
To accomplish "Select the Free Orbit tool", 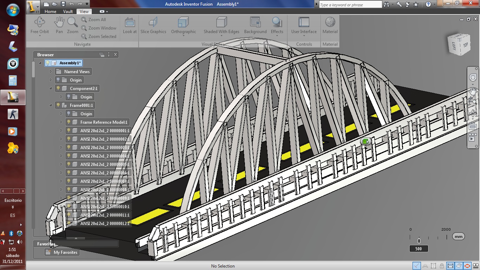I will pos(39,25).
